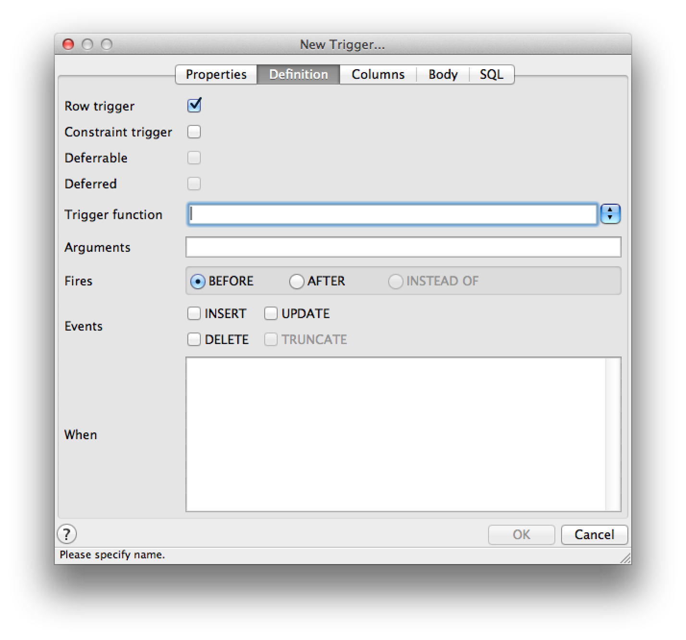Click inside the When condition text area
This screenshot has width=686, height=640.
(396, 434)
